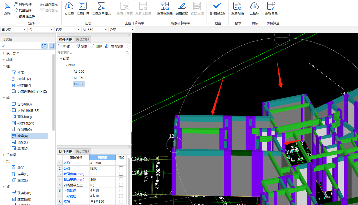358x205 pixels.
Task: Close the 导航栏 panel
Action: [53, 35]
